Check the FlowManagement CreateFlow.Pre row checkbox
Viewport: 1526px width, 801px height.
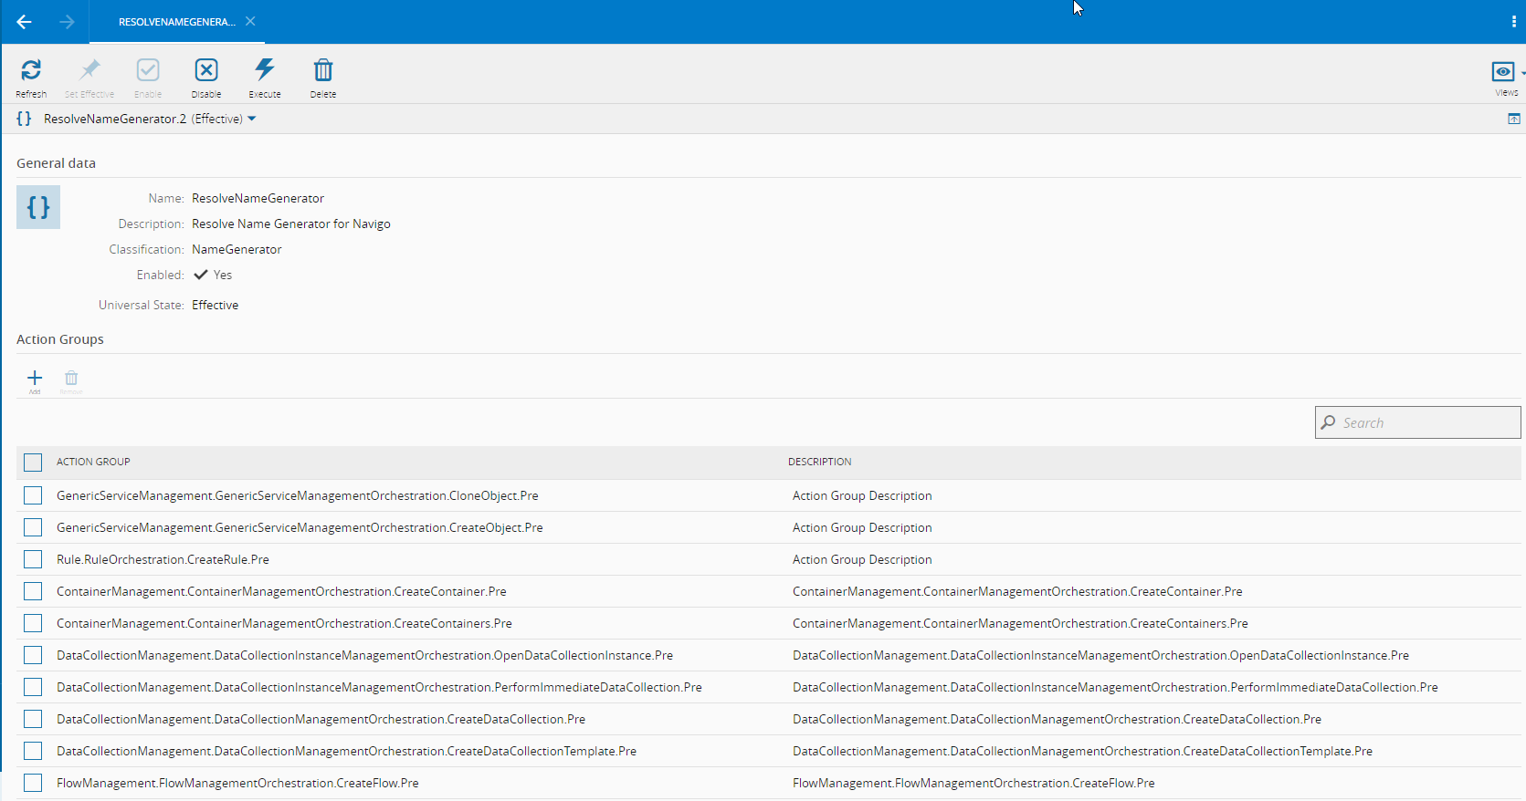pos(33,783)
